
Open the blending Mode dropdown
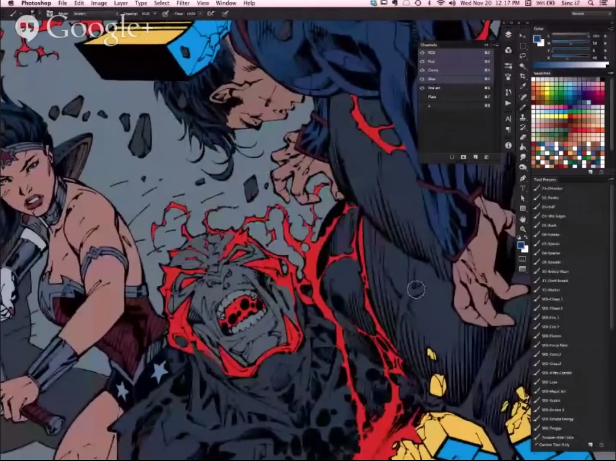pyautogui.click(x=96, y=14)
